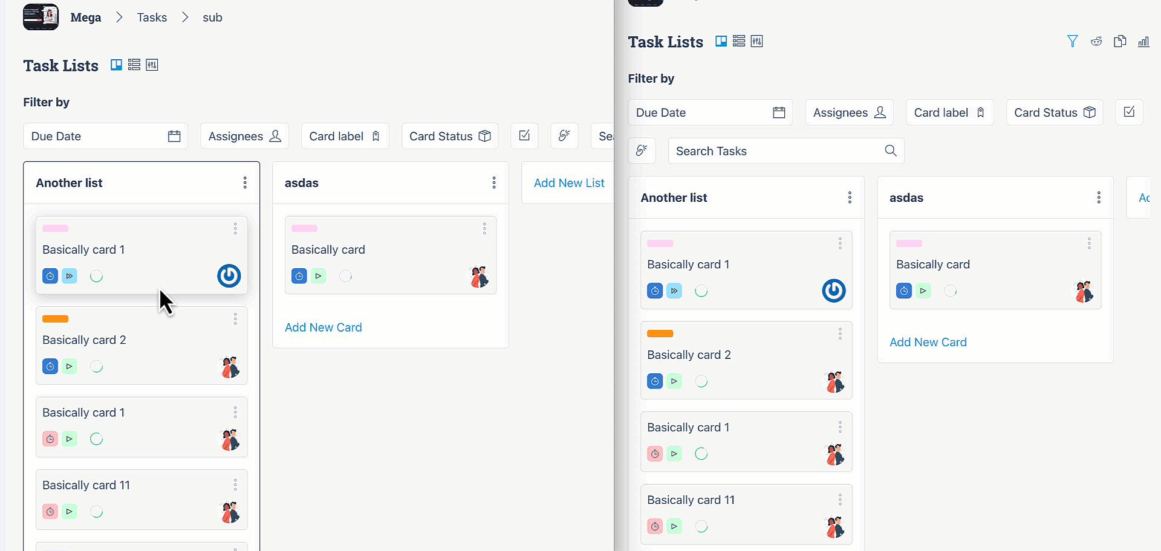Click the copy documents icon in right panel
The image size is (1161, 551).
[x=1120, y=41]
